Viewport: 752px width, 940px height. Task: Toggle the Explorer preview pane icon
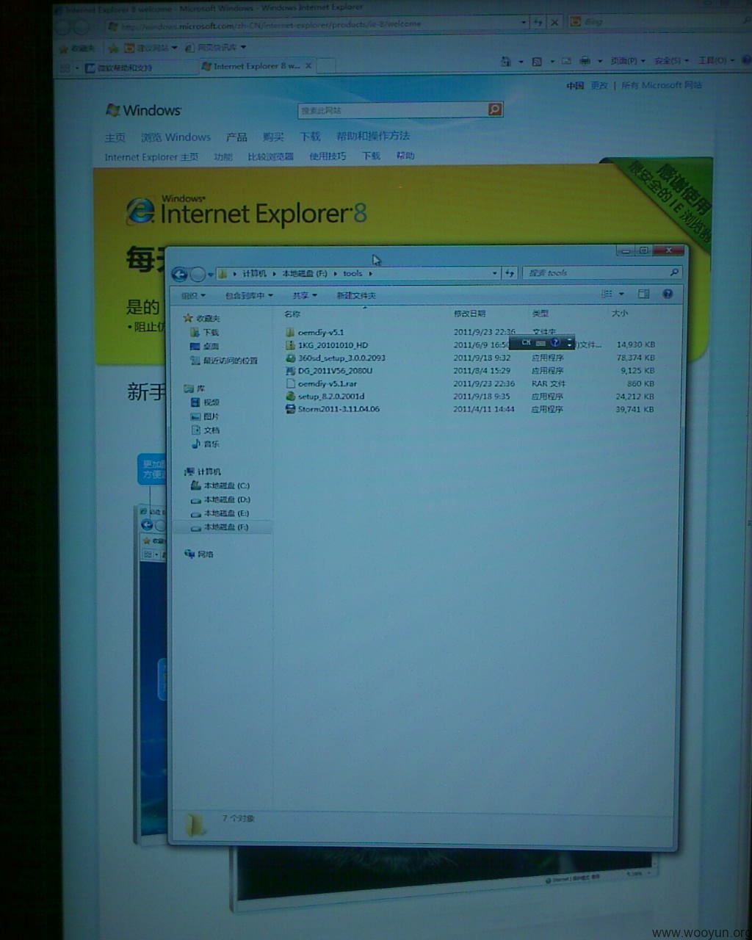643,294
